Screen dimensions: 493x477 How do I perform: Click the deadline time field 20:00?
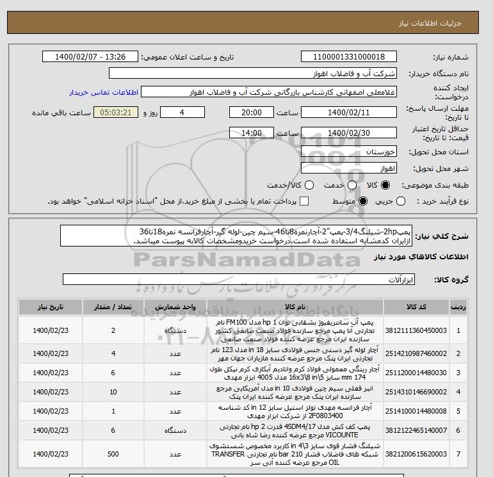(252, 112)
